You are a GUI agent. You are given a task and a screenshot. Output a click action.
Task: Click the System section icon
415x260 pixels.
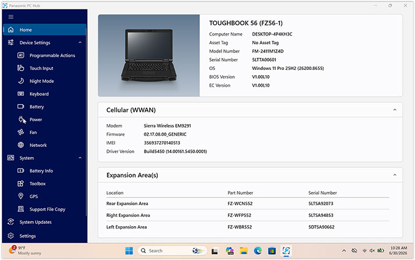pyautogui.click(x=11, y=158)
